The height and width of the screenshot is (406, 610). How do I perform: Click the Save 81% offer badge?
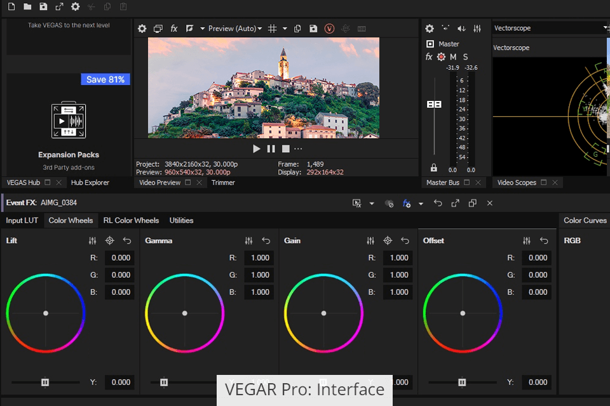pos(105,79)
